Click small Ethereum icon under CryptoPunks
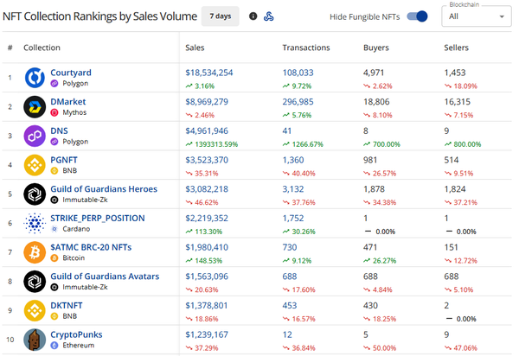519x356 pixels. pyautogui.click(x=54, y=345)
